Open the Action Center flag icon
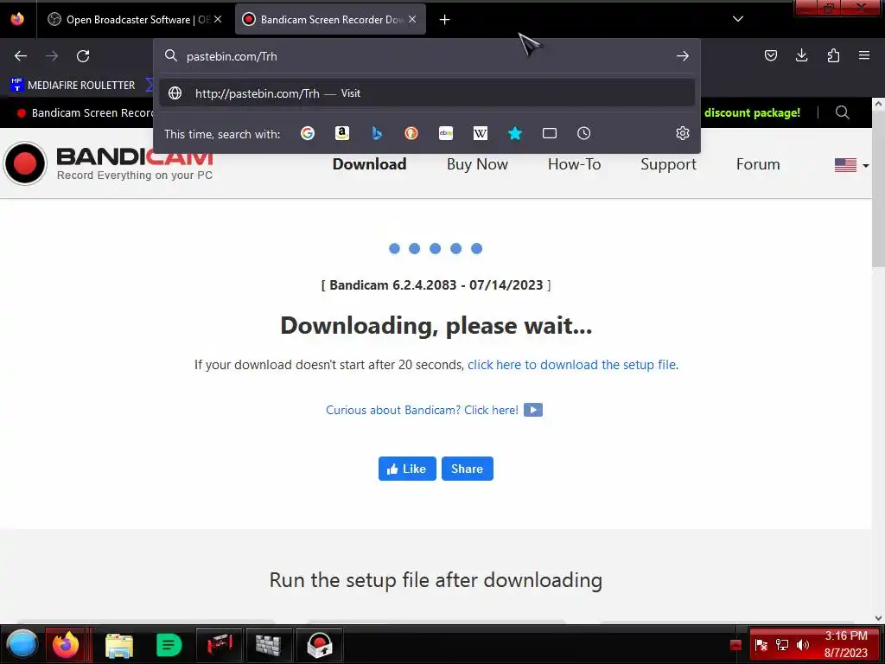 click(x=761, y=645)
